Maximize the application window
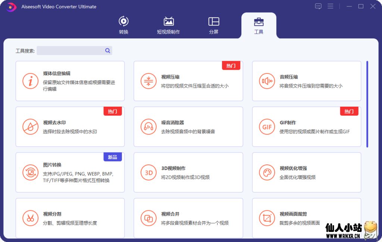This screenshot has height=242, width=382. [x=361, y=6]
